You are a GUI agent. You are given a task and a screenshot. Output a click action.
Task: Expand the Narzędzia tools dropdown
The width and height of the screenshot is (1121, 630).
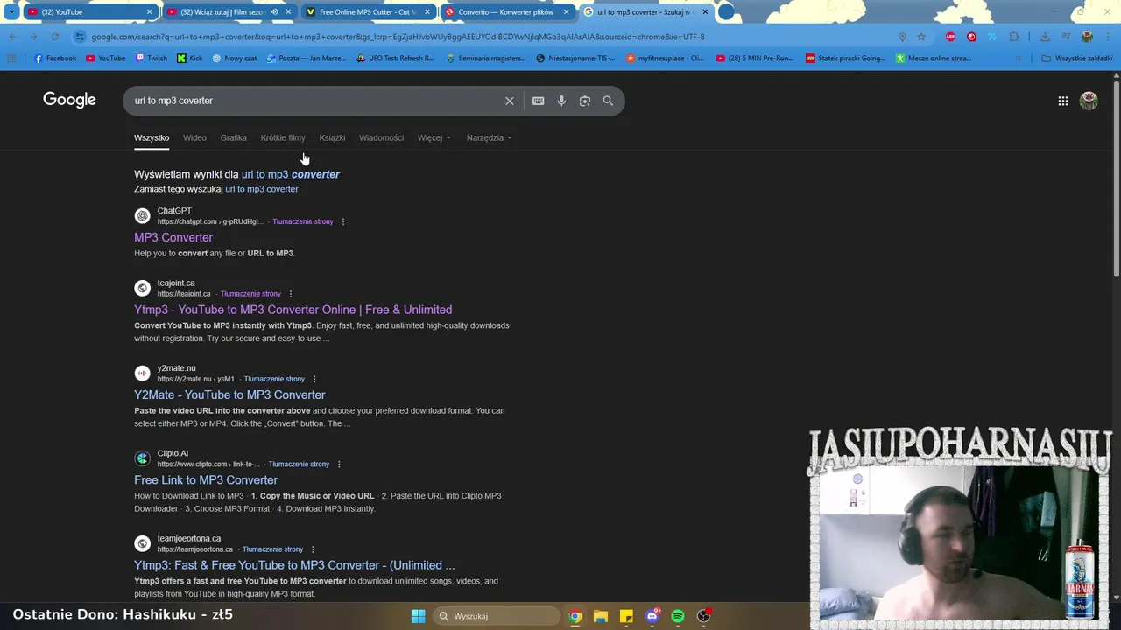tap(489, 137)
